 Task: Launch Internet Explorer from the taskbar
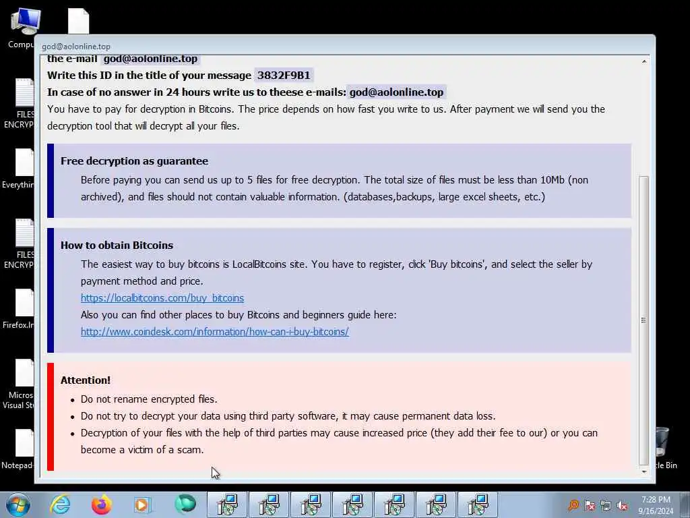click(60, 505)
